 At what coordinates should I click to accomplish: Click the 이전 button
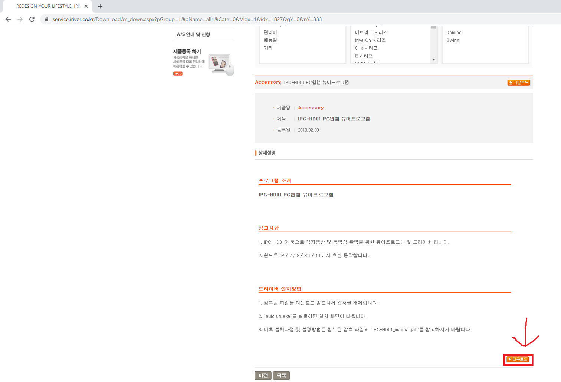click(263, 375)
